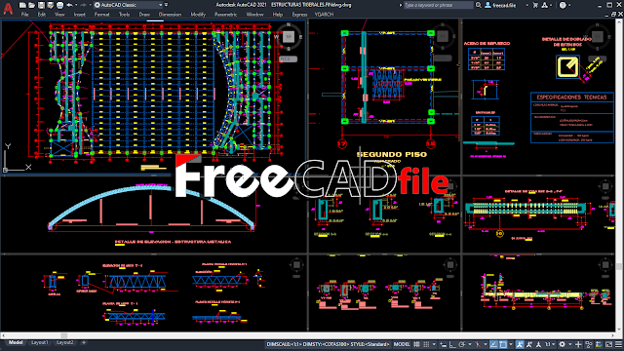The image size is (624, 351).
Task: Open the Autodesk App Store cart icon
Action: (535, 5)
